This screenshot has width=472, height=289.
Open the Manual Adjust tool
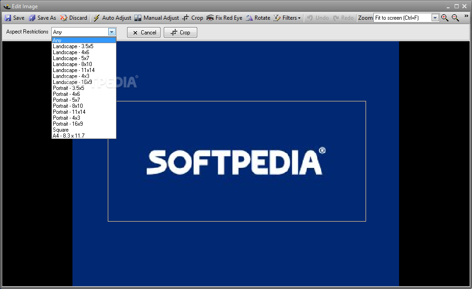(156, 18)
